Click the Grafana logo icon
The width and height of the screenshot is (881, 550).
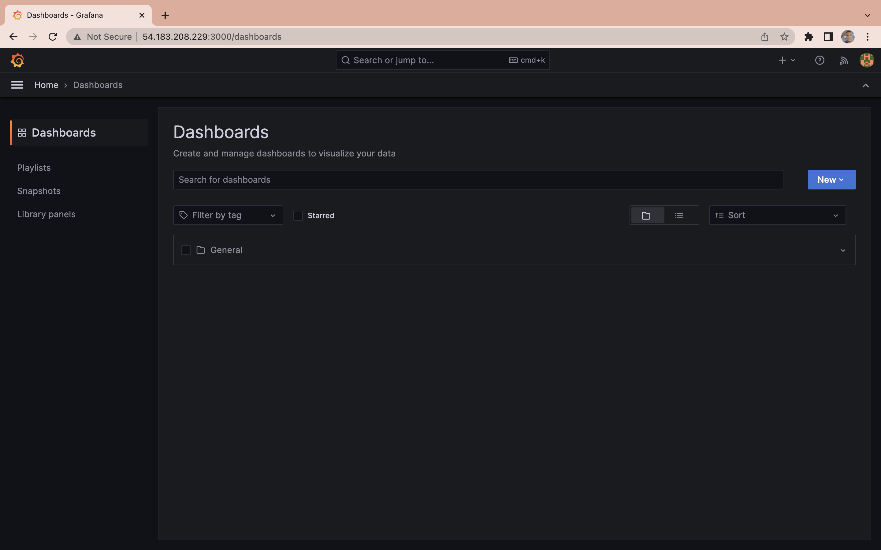(x=17, y=60)
